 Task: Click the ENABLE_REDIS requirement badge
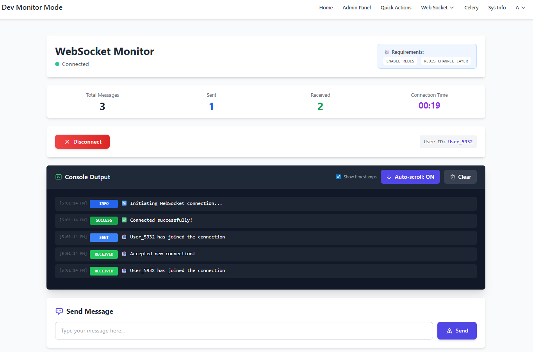point(400,61)
